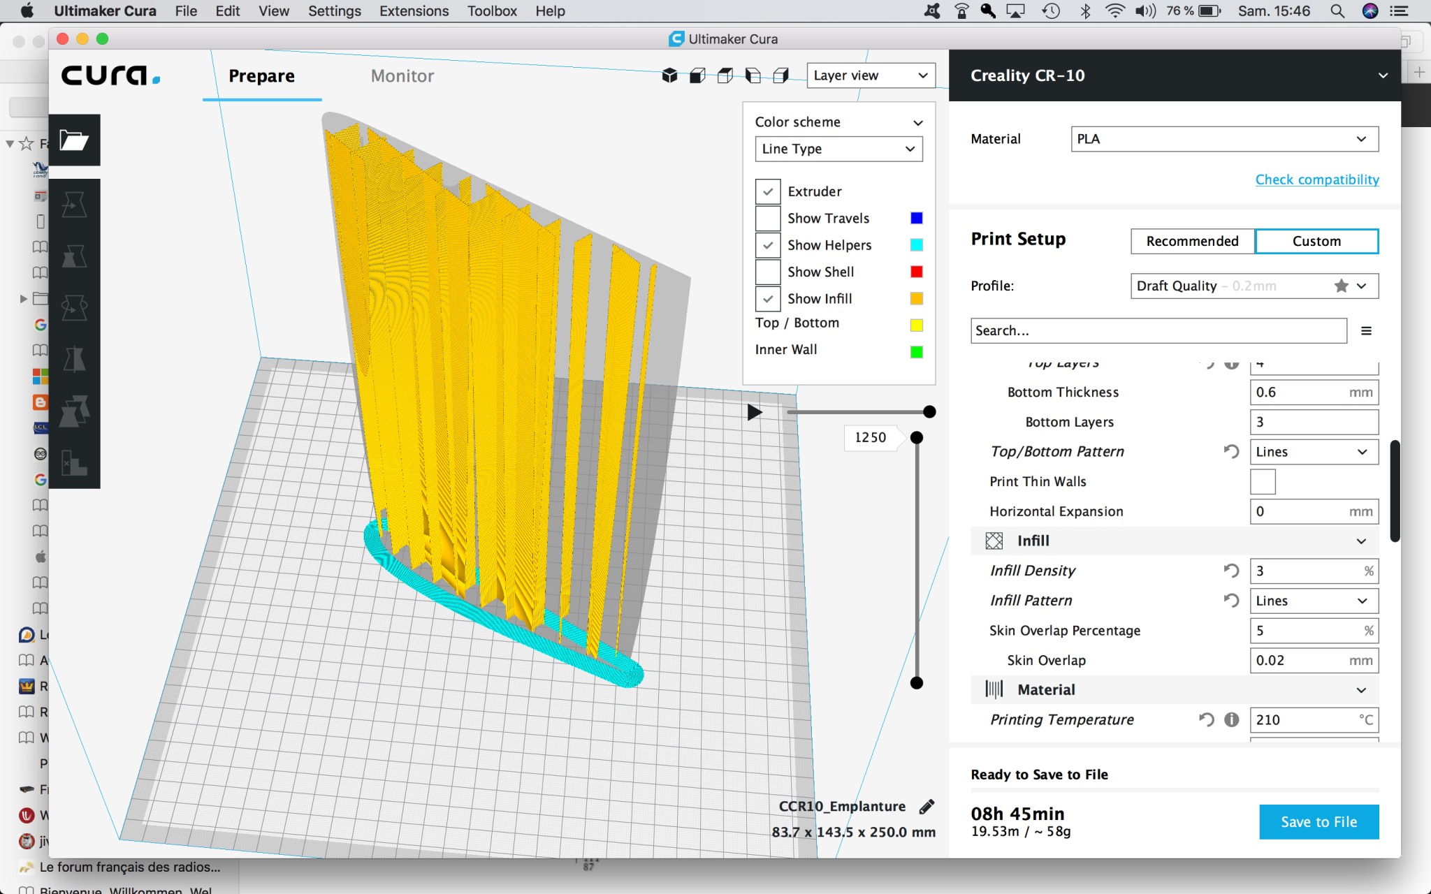Click info icon next to Printing Temperature
Viewport: 1431px width, 894px height.
pos(1232,719)
